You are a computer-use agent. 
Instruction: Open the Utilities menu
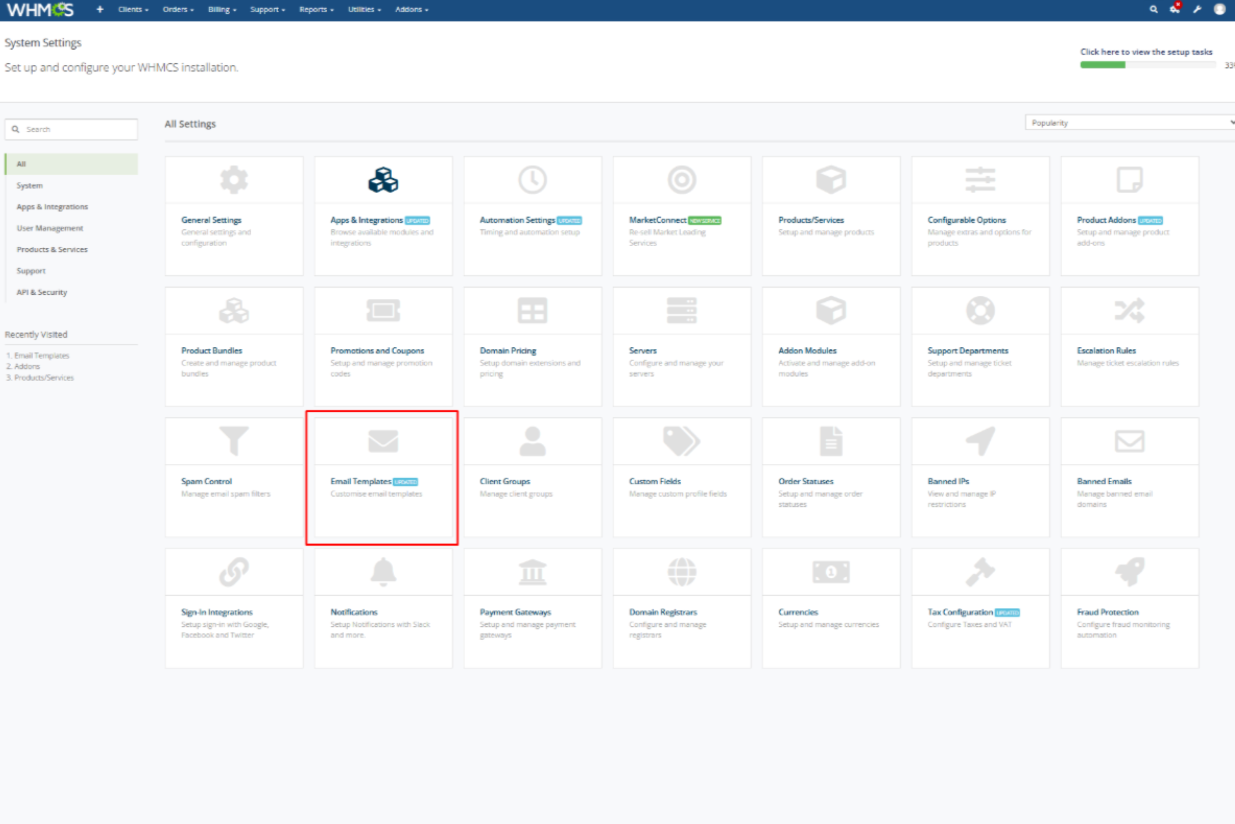pos(364,9)
